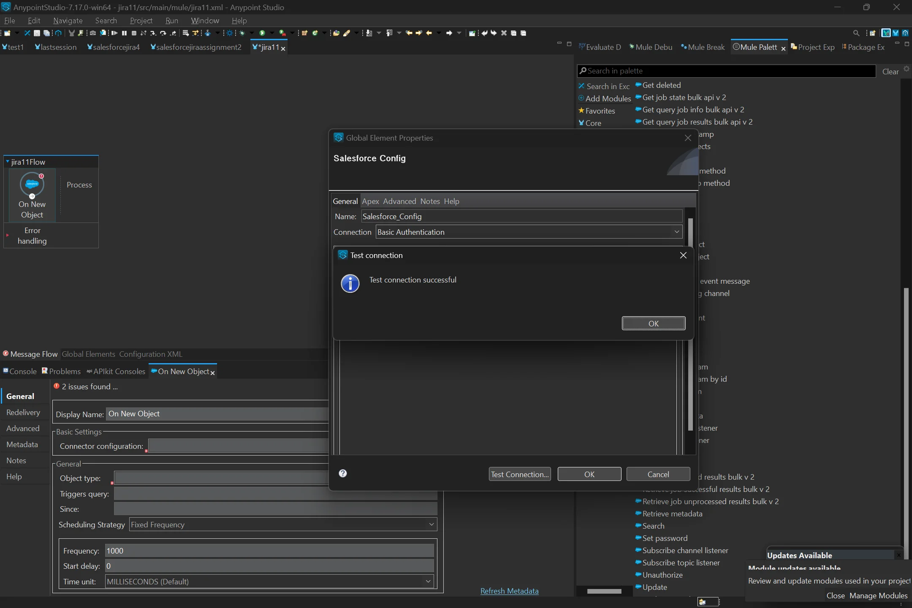The image size is (912, 608).
Task: Click the Suspend pause toolbar icon
Action: pos(124,33)
